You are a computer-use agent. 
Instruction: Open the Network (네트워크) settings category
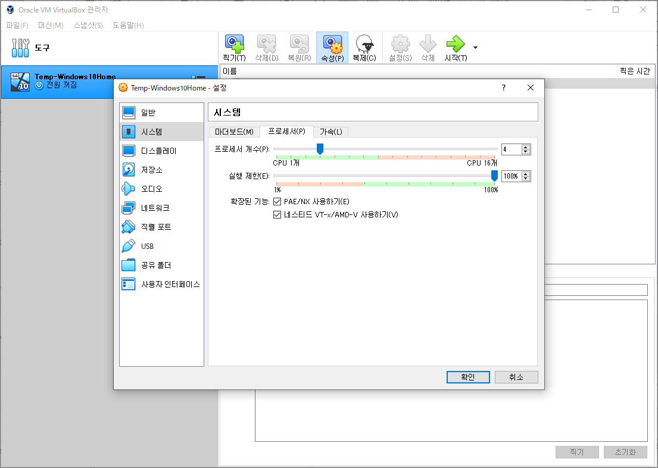(161, 208)
